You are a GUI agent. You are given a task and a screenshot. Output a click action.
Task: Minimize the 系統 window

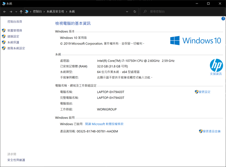[197, 3]
